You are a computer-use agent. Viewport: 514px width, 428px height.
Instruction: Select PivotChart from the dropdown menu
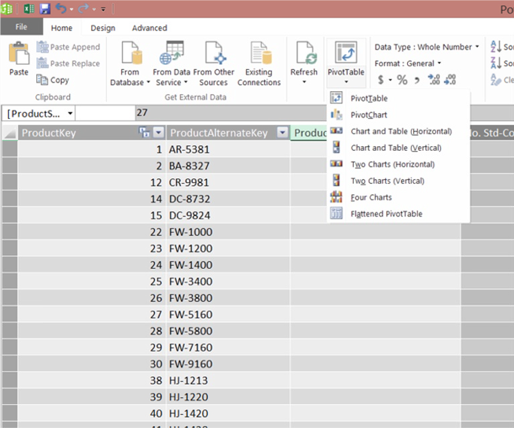369,115
